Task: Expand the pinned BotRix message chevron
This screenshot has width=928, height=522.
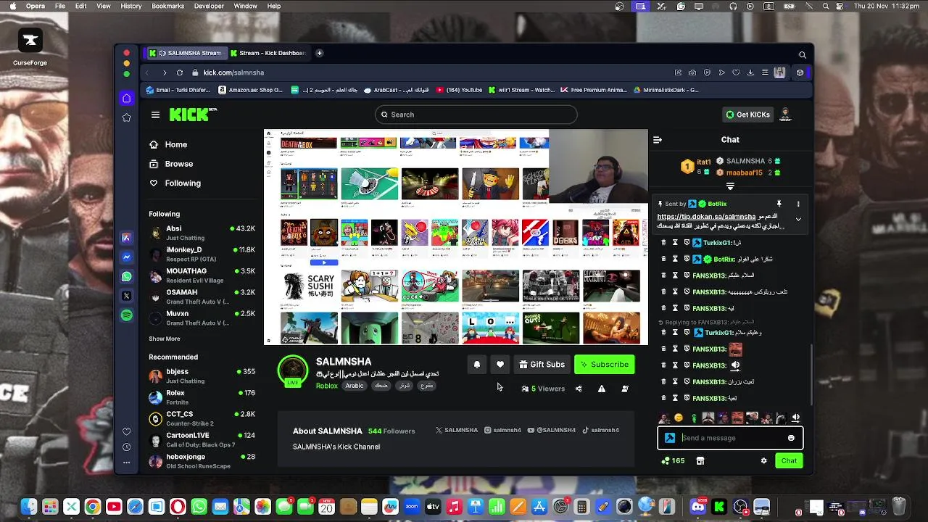Action: click(798, 219)
